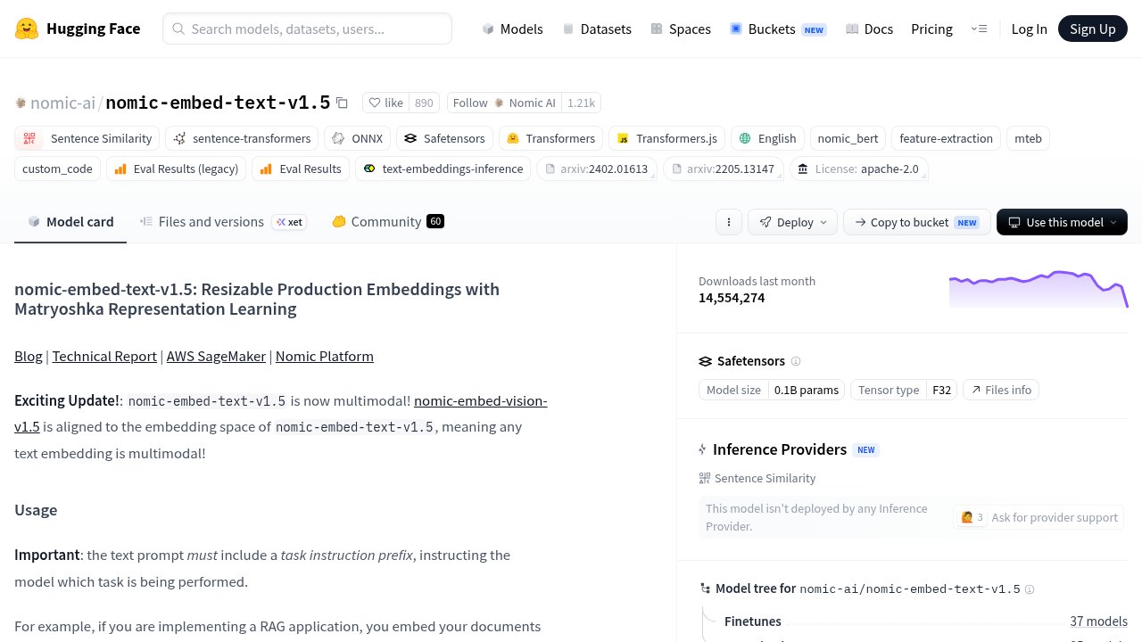
Task: Open the 37 models finetunes link
Action: (1098, 621)
